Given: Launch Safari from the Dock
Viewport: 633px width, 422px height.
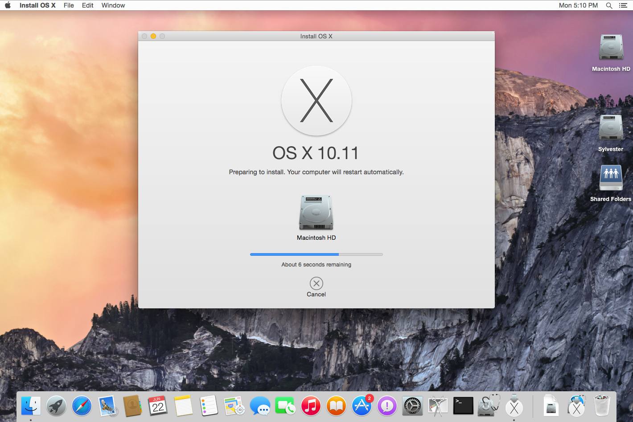Looking at the screenshot, I should click(x=82, y=406).
